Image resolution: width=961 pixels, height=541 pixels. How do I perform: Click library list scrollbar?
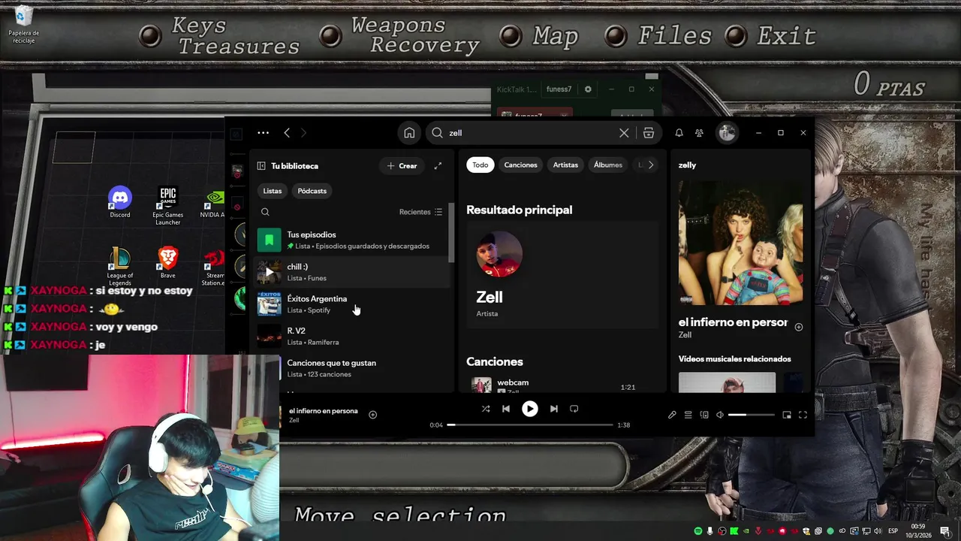pos(451,233)
